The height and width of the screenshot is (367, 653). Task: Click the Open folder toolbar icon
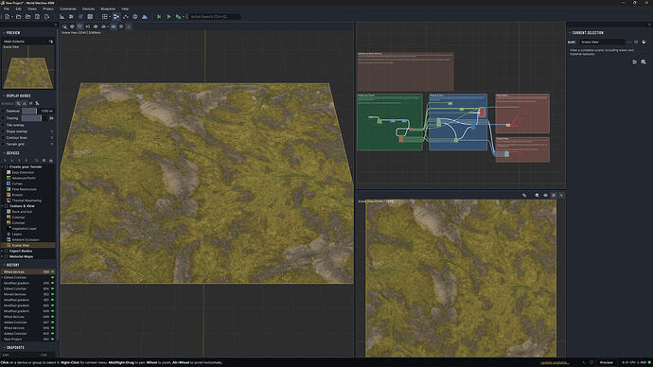[x=18, y=17]
